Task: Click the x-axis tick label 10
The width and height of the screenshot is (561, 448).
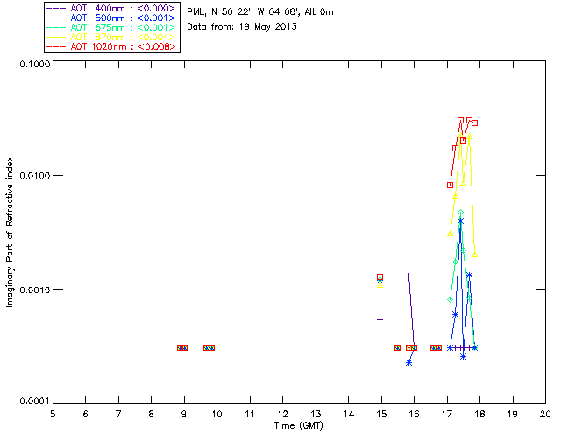Action: click(217, 414)
